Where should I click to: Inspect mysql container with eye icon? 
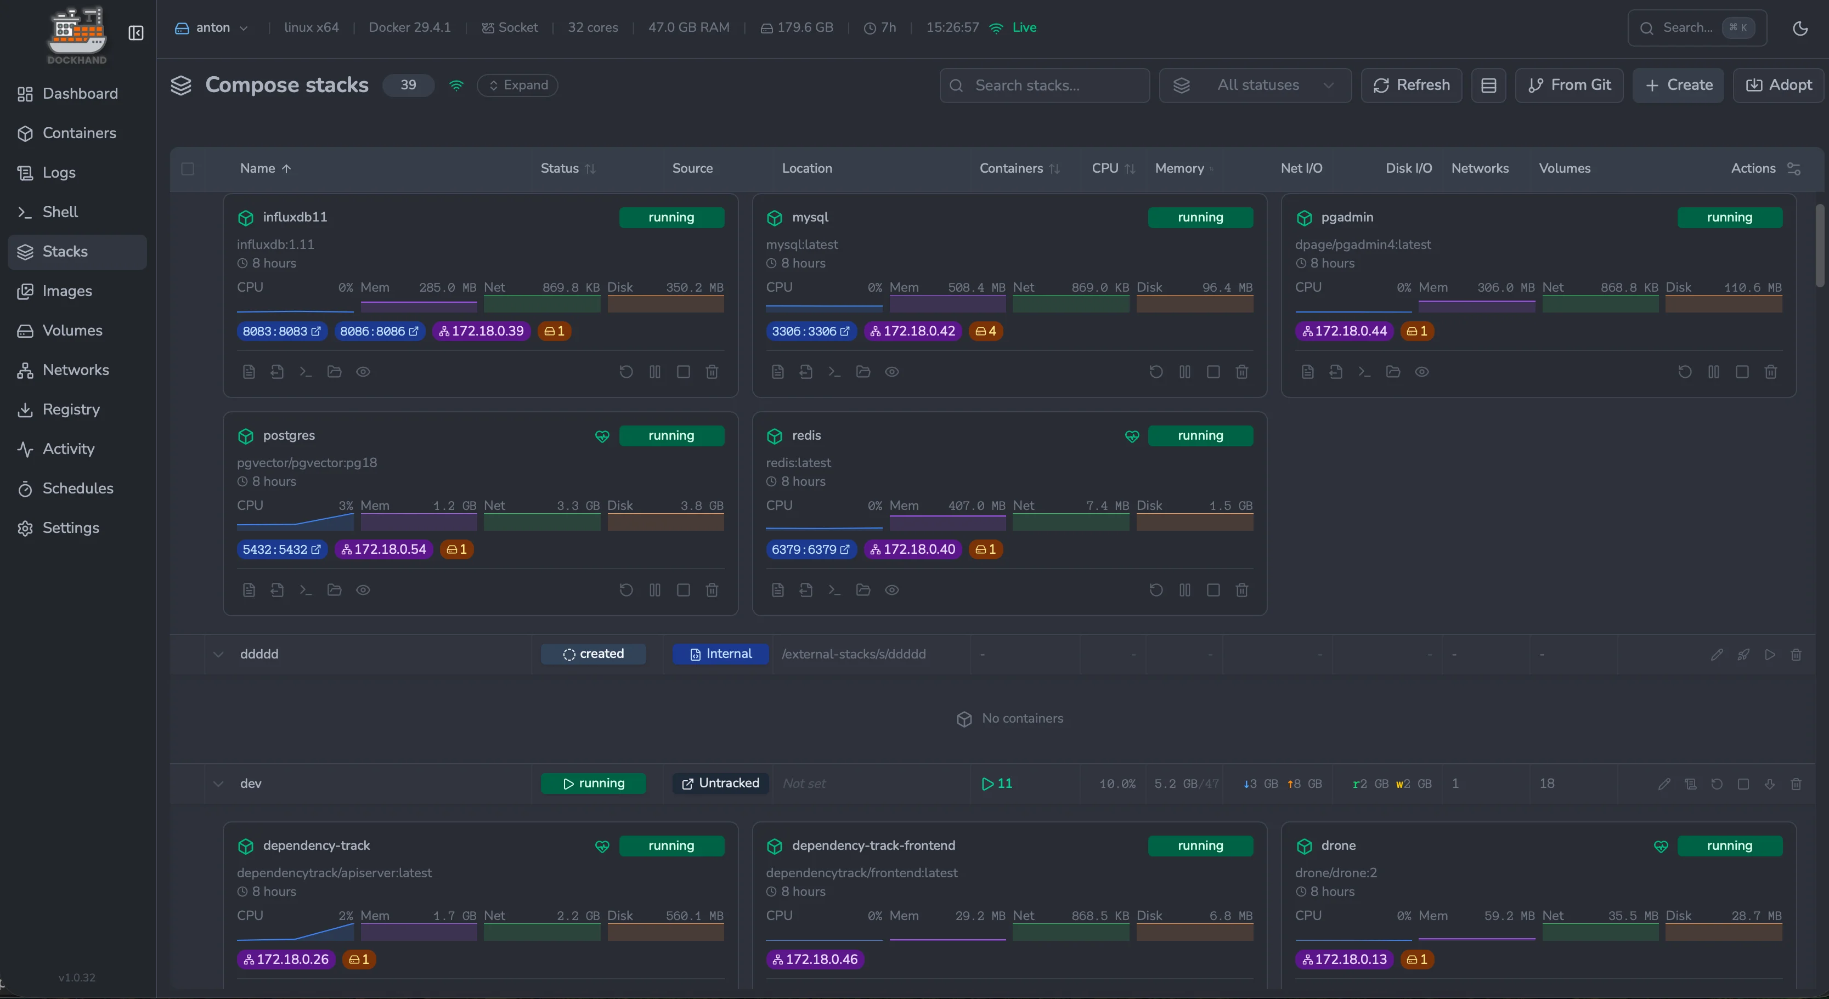[x=892, y=372]
